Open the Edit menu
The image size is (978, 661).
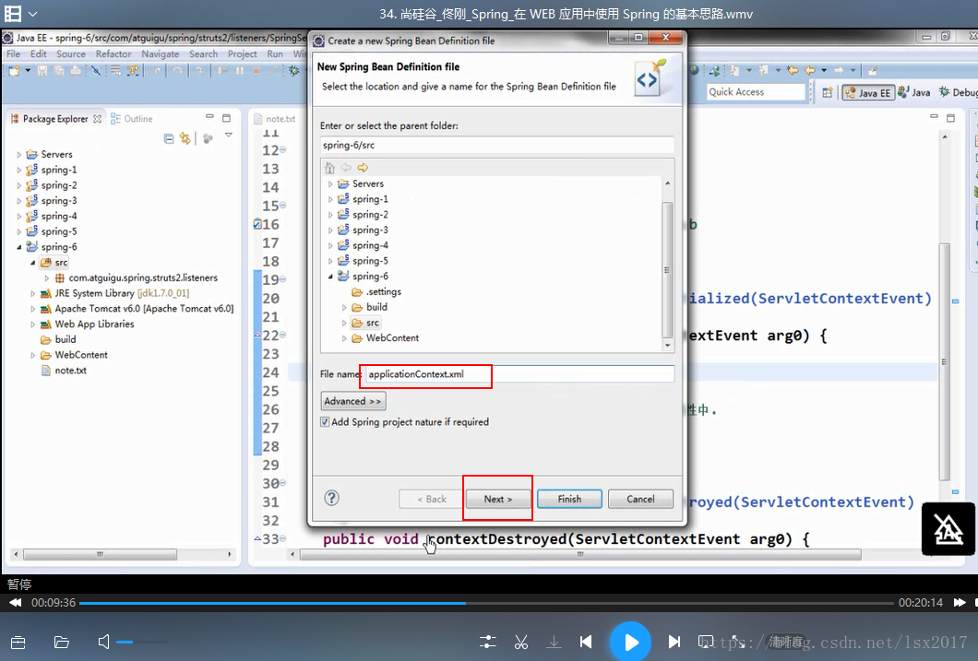point(38,54)
